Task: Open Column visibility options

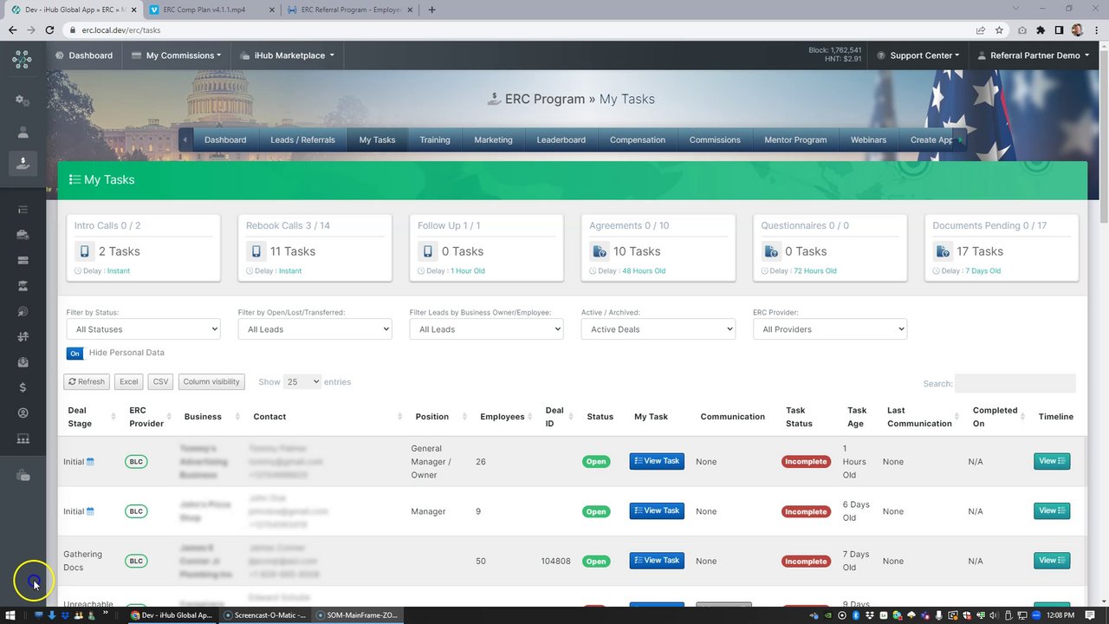Action: (211, 381)
